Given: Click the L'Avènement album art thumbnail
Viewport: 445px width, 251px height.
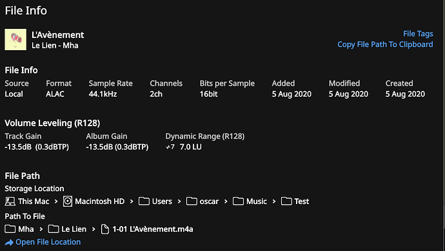Looking at the screenshot, I should [15, 39].
